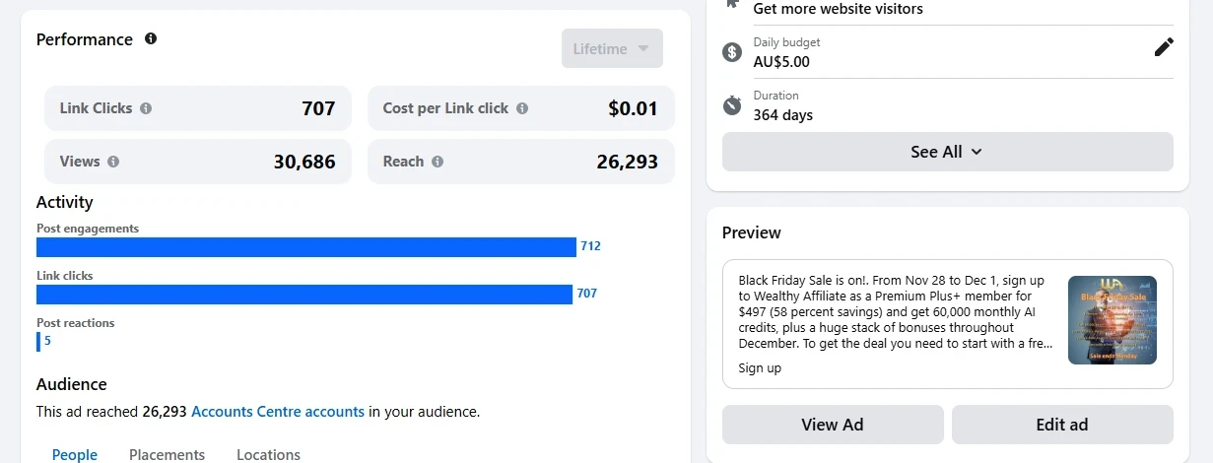Click the Performance info icon
Viewport: 1213px width, 463px height.
(x=151, y=39)
